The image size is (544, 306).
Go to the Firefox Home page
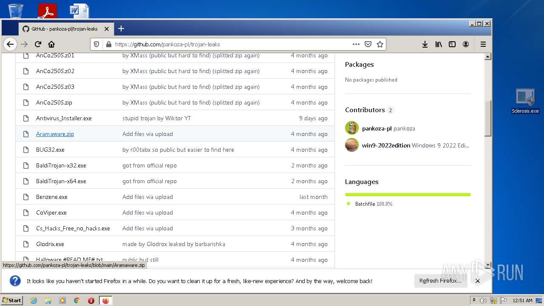tap(51, 44)
